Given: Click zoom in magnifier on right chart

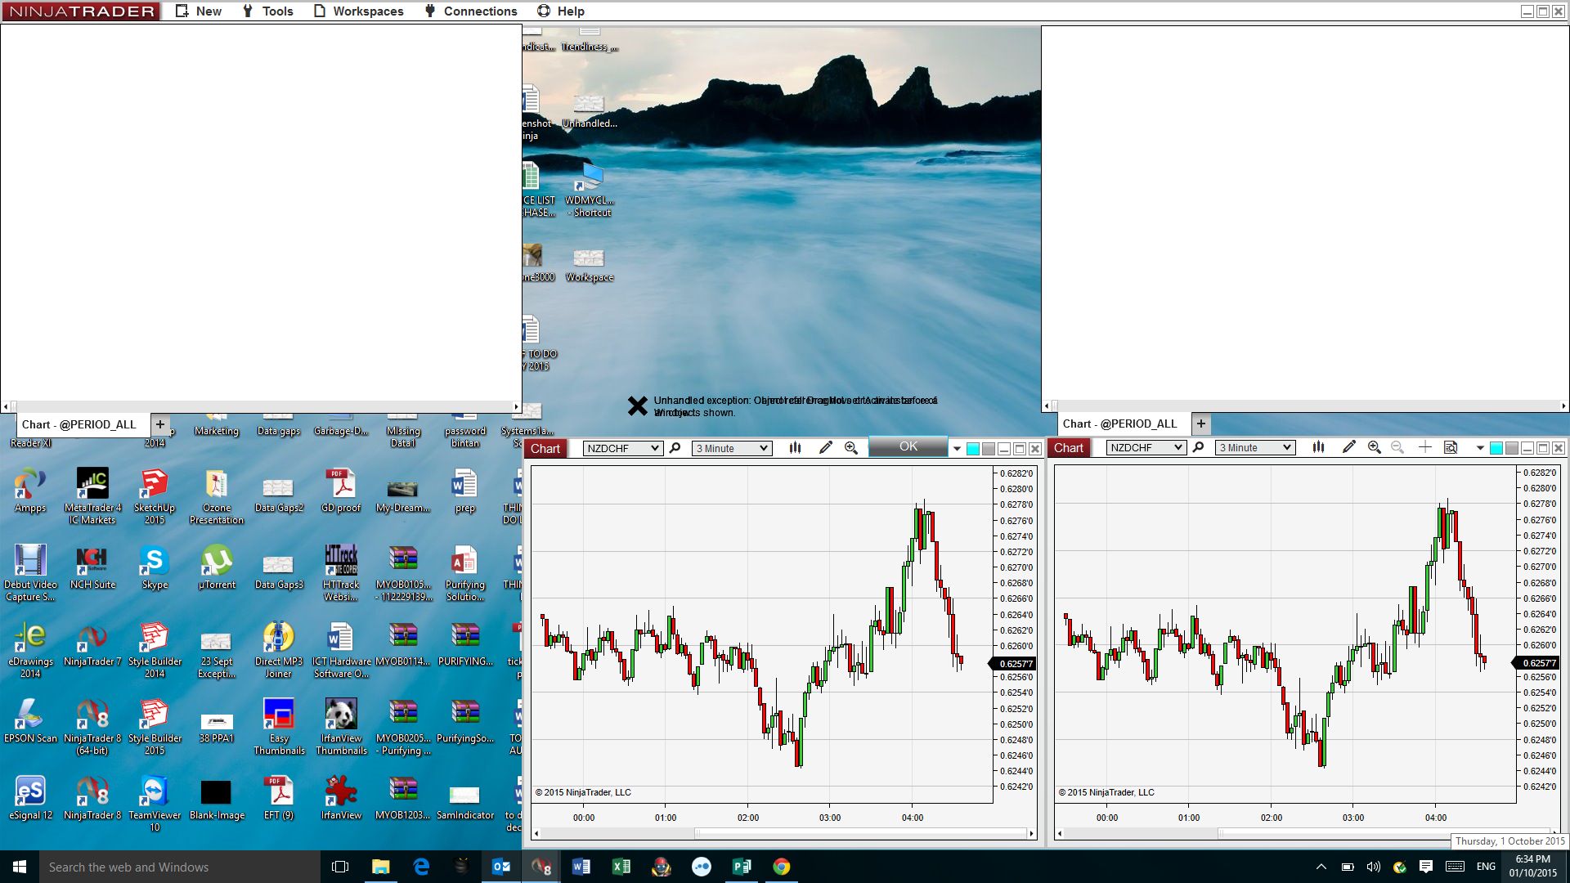Looking at the screenshot, I should 1374,447.
